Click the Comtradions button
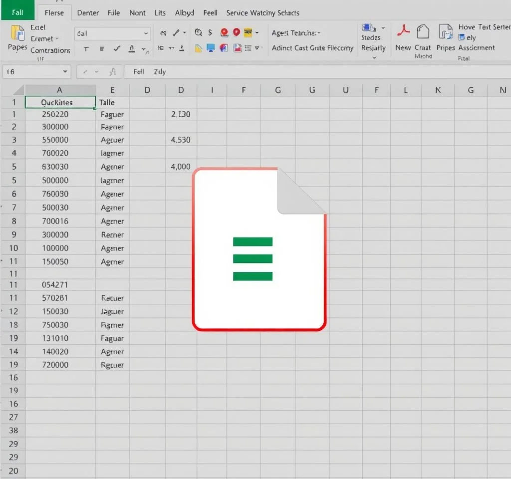This screenshot has width=511, height=479. coord(50,50)
